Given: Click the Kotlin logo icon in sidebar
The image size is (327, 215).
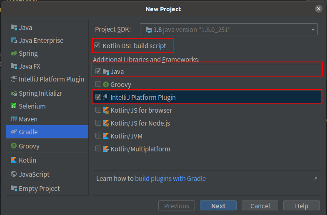Looking at the screenshot, I should coord(14,160).
